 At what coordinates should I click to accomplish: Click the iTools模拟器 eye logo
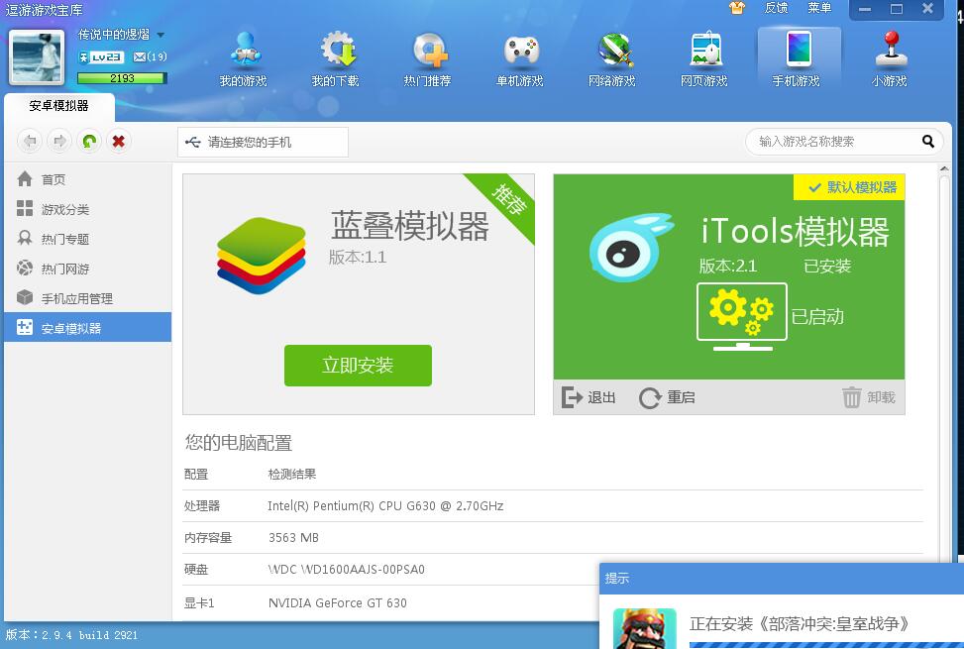pos(631,247)
